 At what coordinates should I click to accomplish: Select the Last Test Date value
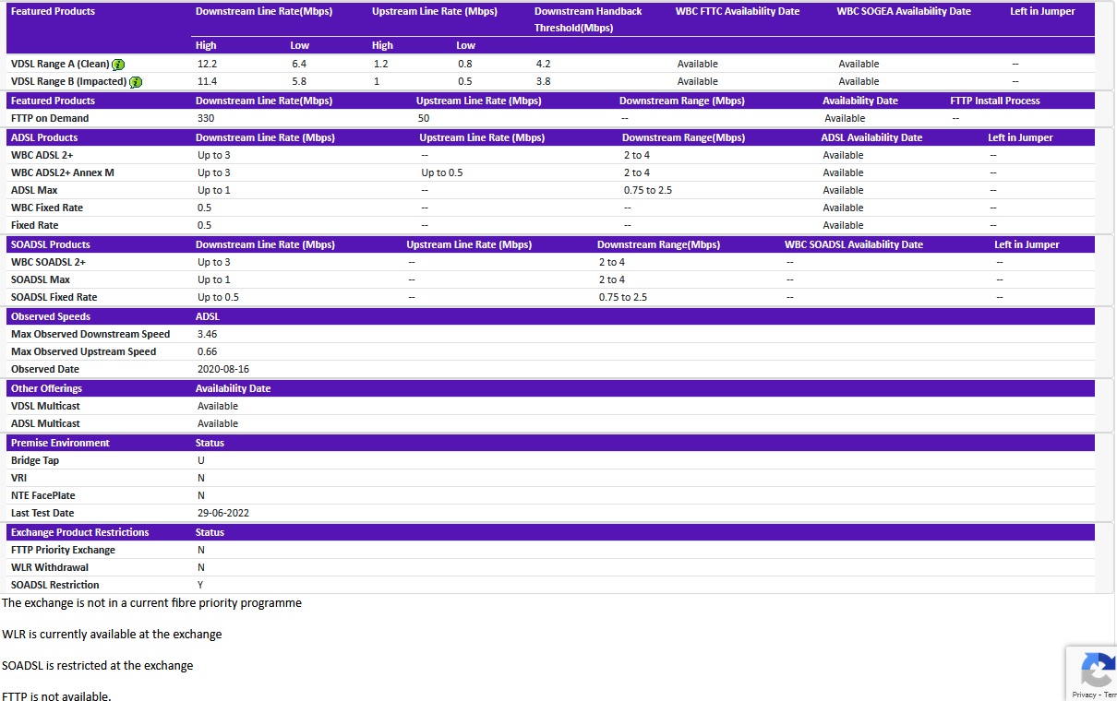pyautogui.click(x=223, y=513)
